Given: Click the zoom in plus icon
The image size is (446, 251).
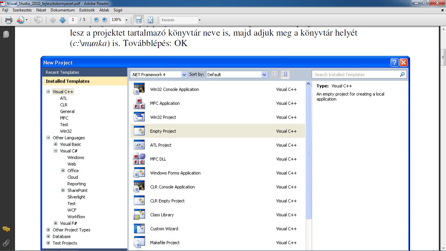Looking at the screenshot, I should point(104,20).
